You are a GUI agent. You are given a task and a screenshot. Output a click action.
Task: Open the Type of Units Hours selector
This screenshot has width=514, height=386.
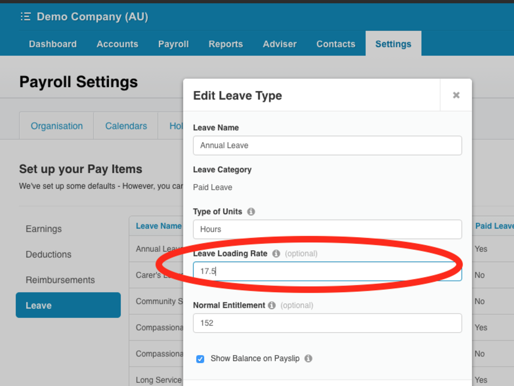click(x=327, y=229)
